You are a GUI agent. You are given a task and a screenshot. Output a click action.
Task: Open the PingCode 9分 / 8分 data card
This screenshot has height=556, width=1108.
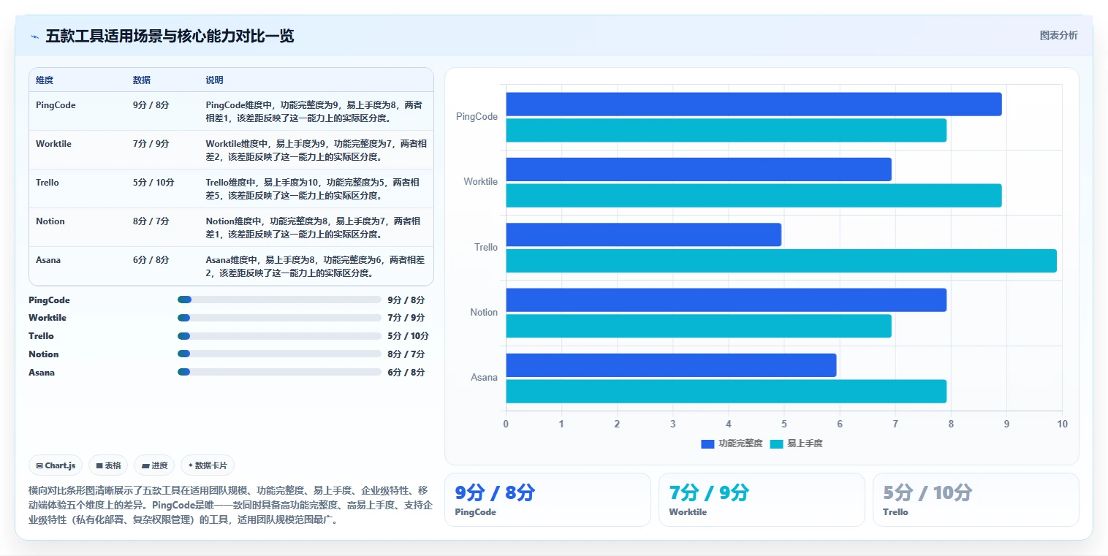point(547,500)
